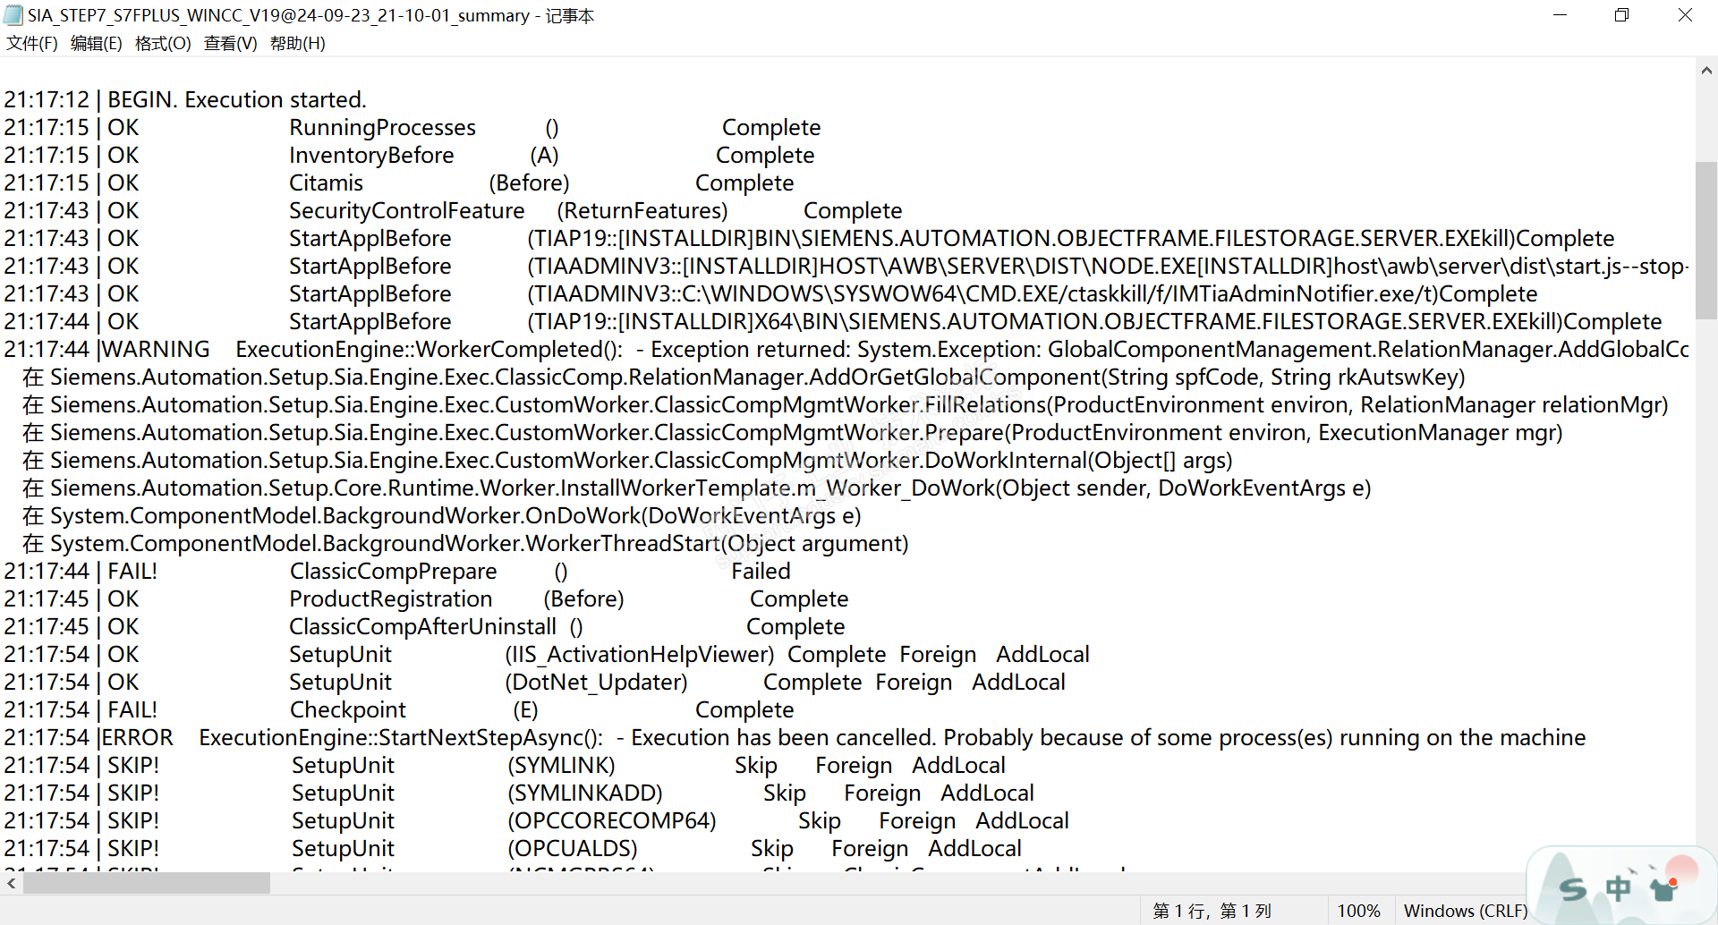Click the vertical scrollbar up arrow
The image size is (1718, 925).
[1706, 71]
